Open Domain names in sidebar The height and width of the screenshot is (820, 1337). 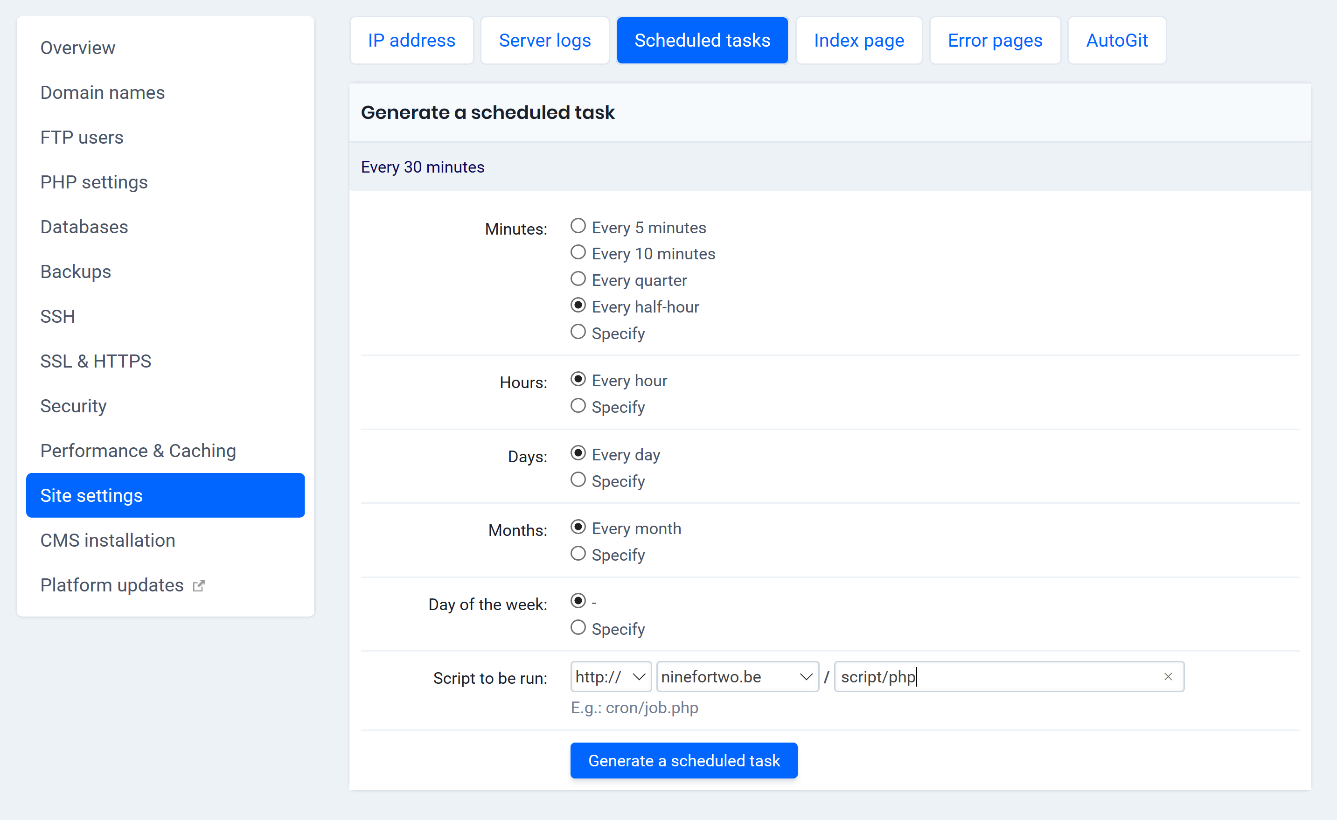[103, 92]
